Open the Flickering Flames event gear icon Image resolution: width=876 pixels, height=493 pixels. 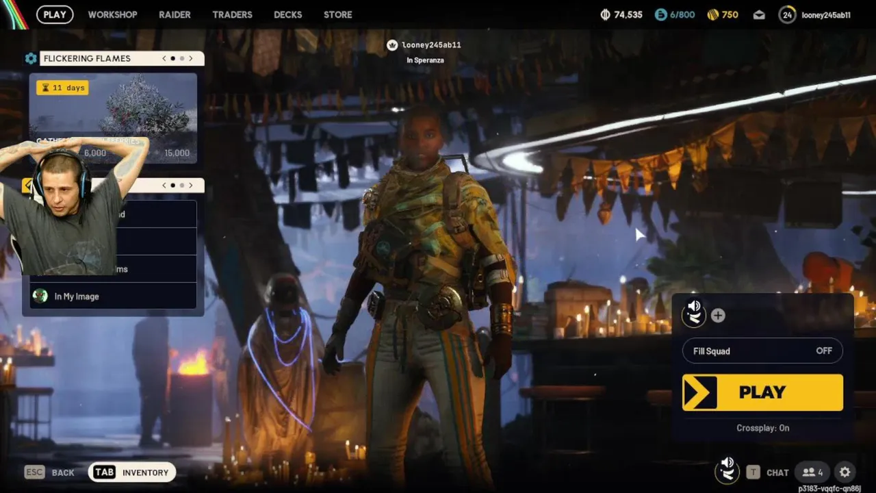tap(31, 59)
